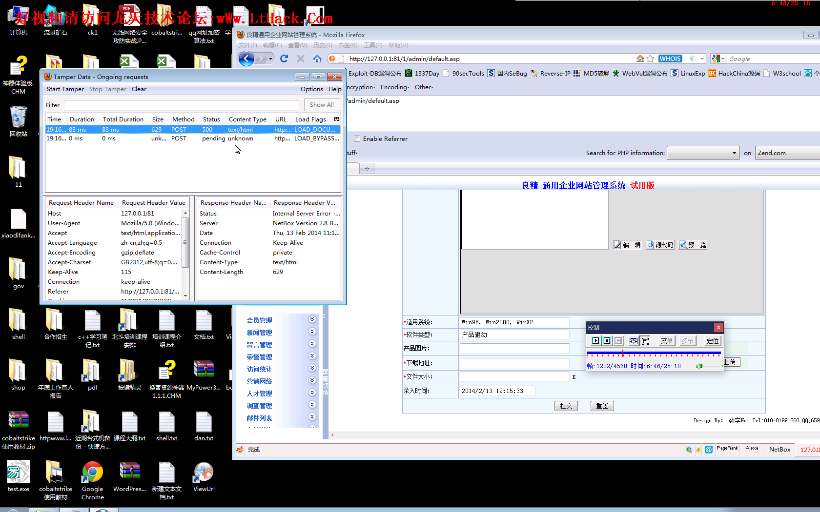Click the stop button in the 控制 panel

[x=607, y=341]
